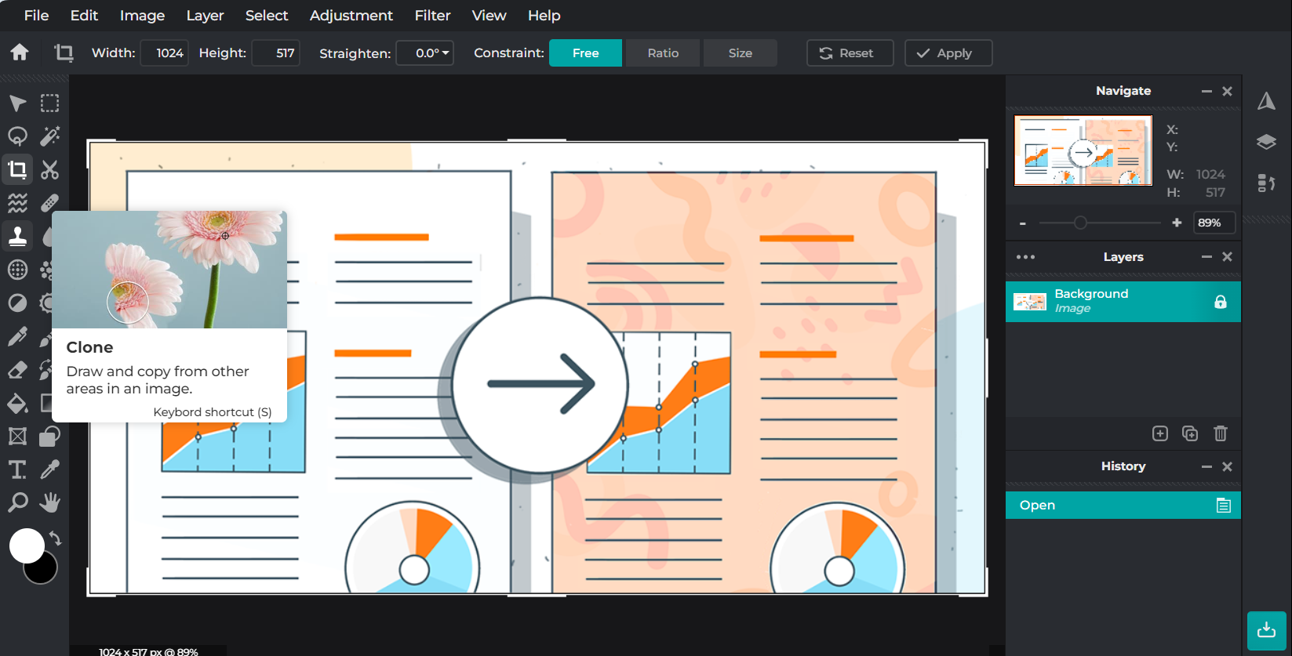Open the Adjustment menu
This screenshot has width=1292, height=656.
pyautogui.click(x=351, y=16)
